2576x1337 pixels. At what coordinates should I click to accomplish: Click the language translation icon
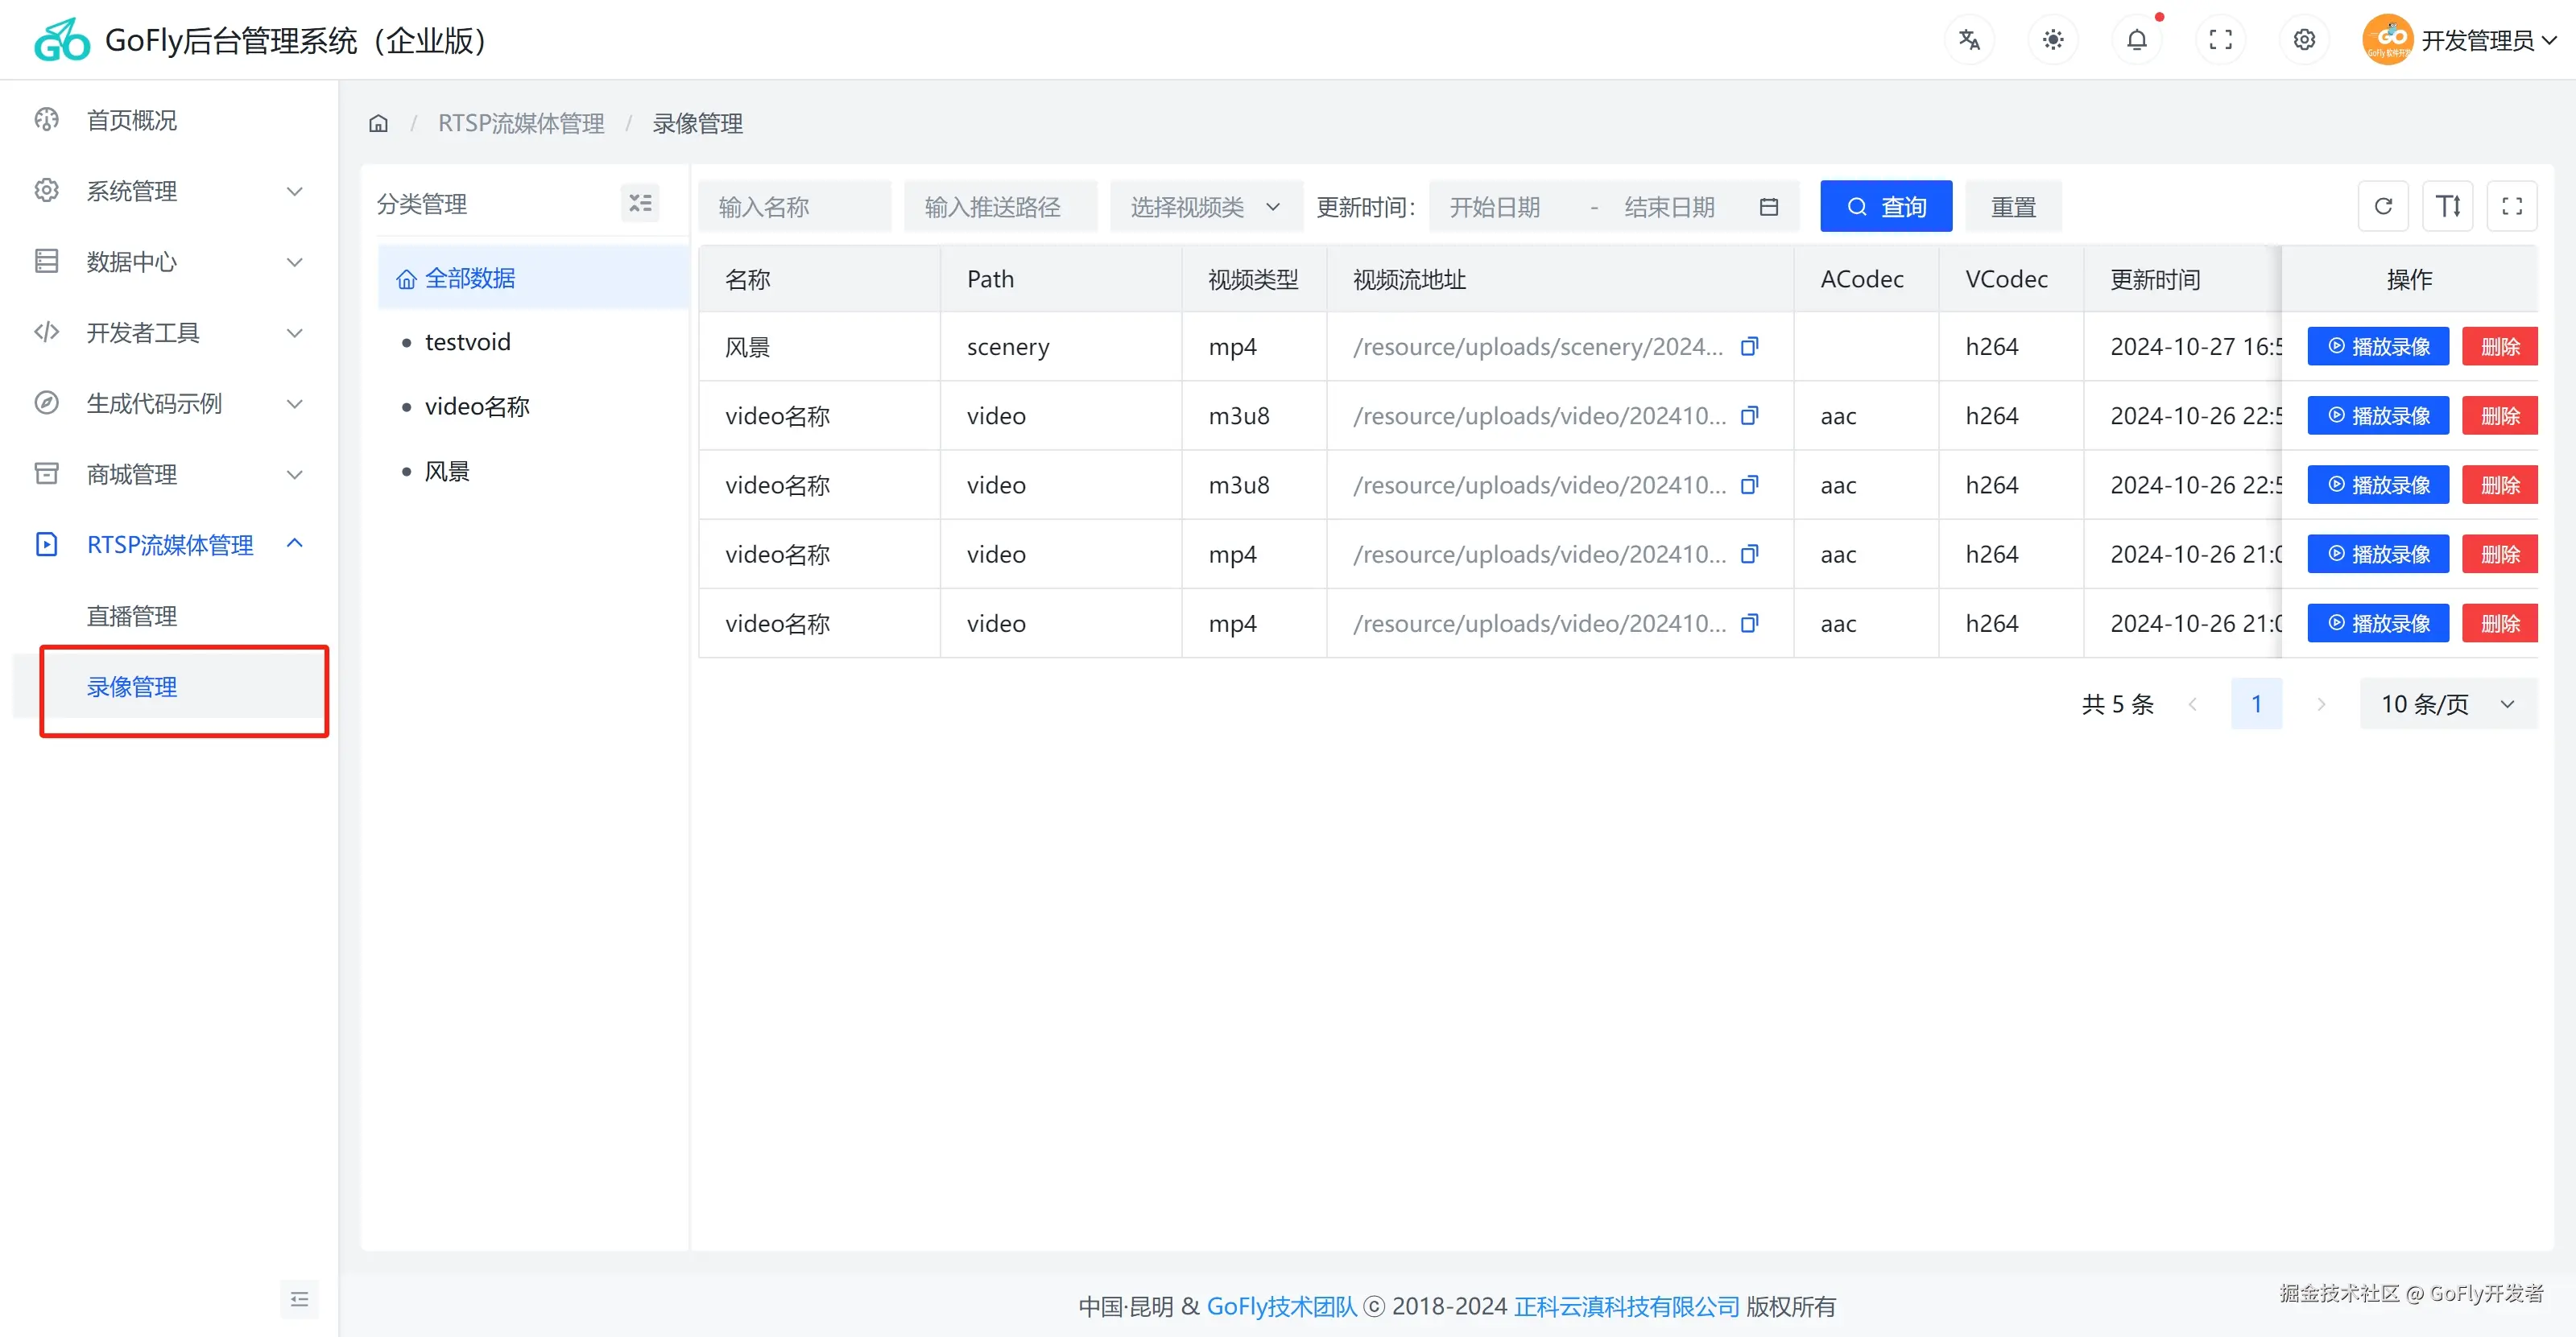pyautogui.click(x=1969, y=40)
